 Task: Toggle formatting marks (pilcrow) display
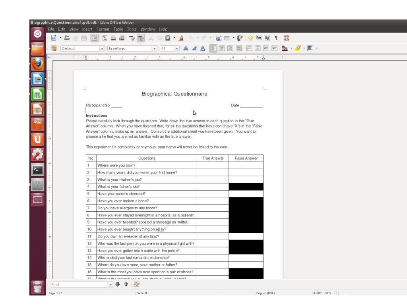click(x=276, y=38)
